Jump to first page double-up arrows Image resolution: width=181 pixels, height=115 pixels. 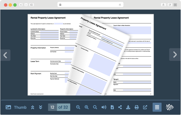33,107
